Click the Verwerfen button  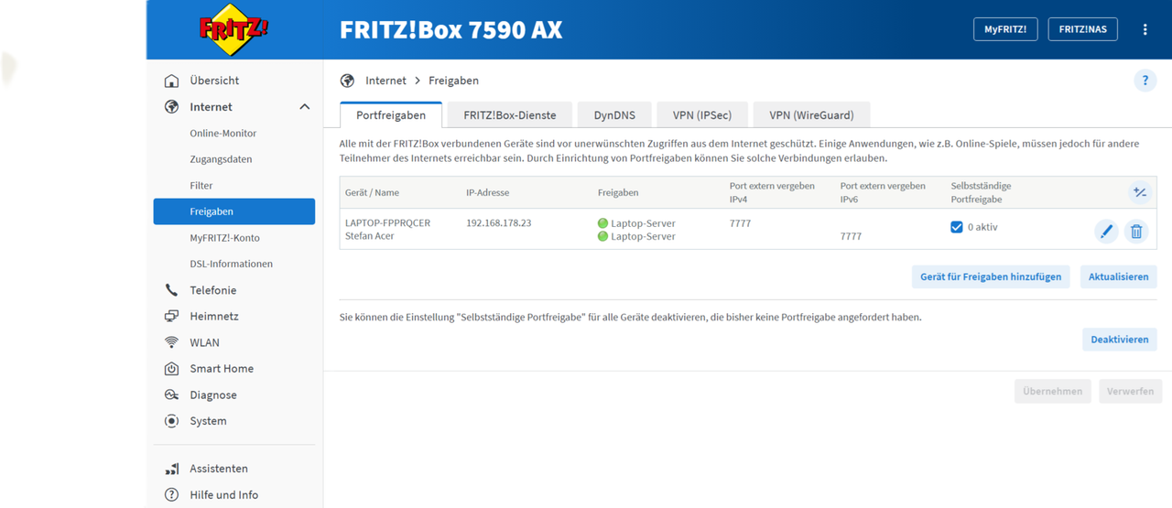pyautogui.click(x=1130, y=391)
